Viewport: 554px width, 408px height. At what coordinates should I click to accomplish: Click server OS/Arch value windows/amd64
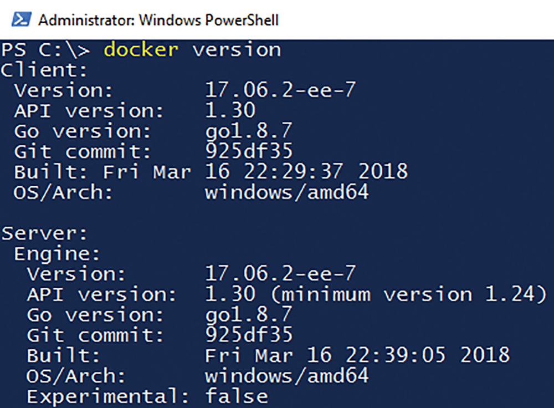point(286,375)
